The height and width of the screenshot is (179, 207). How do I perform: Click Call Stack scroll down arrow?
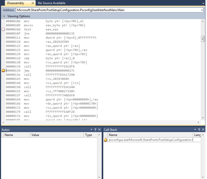tap(203, 177)
